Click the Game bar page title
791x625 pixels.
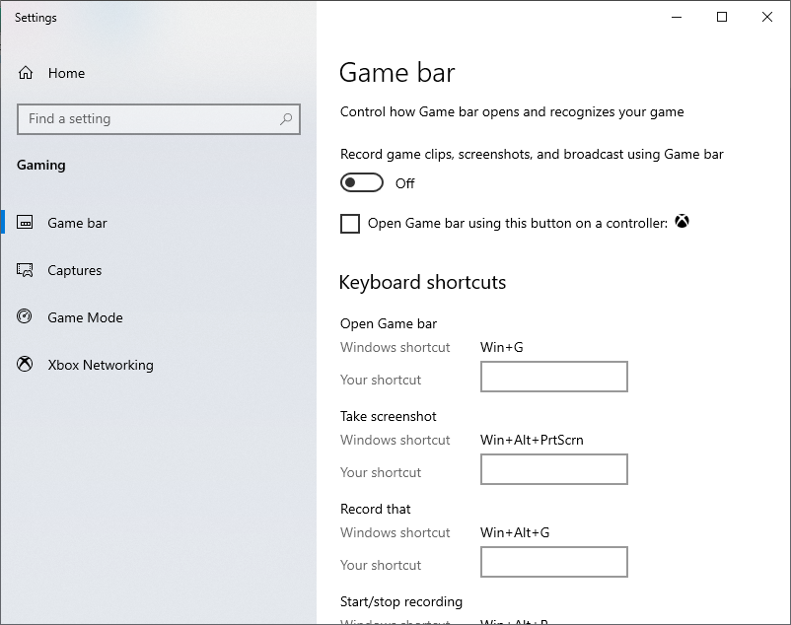tap(397, 73)
